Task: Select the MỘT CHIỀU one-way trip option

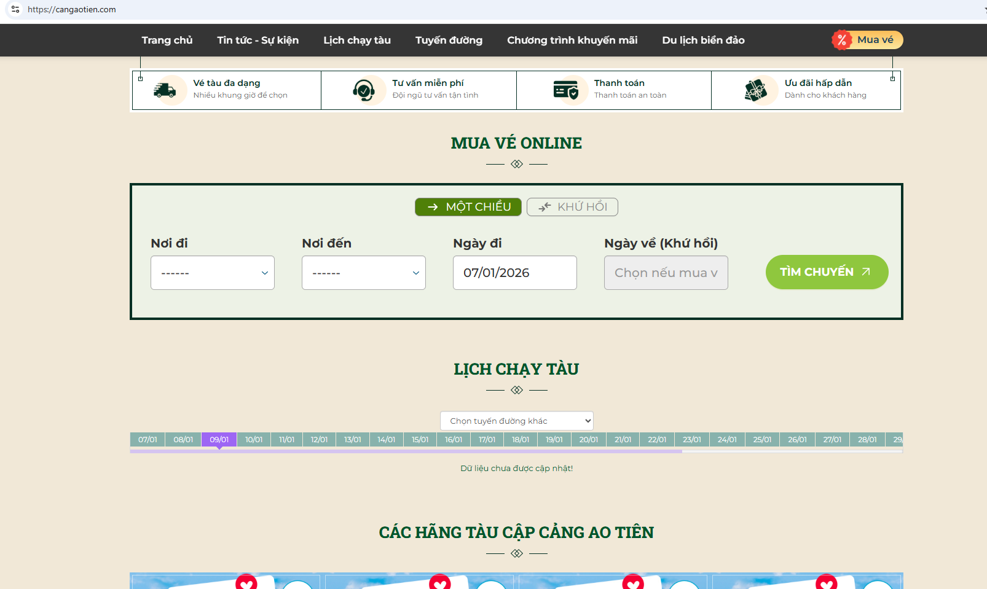Action: tap(468, 207)
